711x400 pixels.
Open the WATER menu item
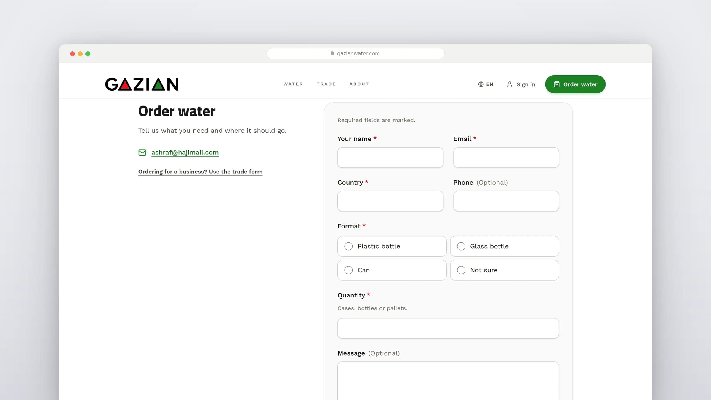click(293, 84)
